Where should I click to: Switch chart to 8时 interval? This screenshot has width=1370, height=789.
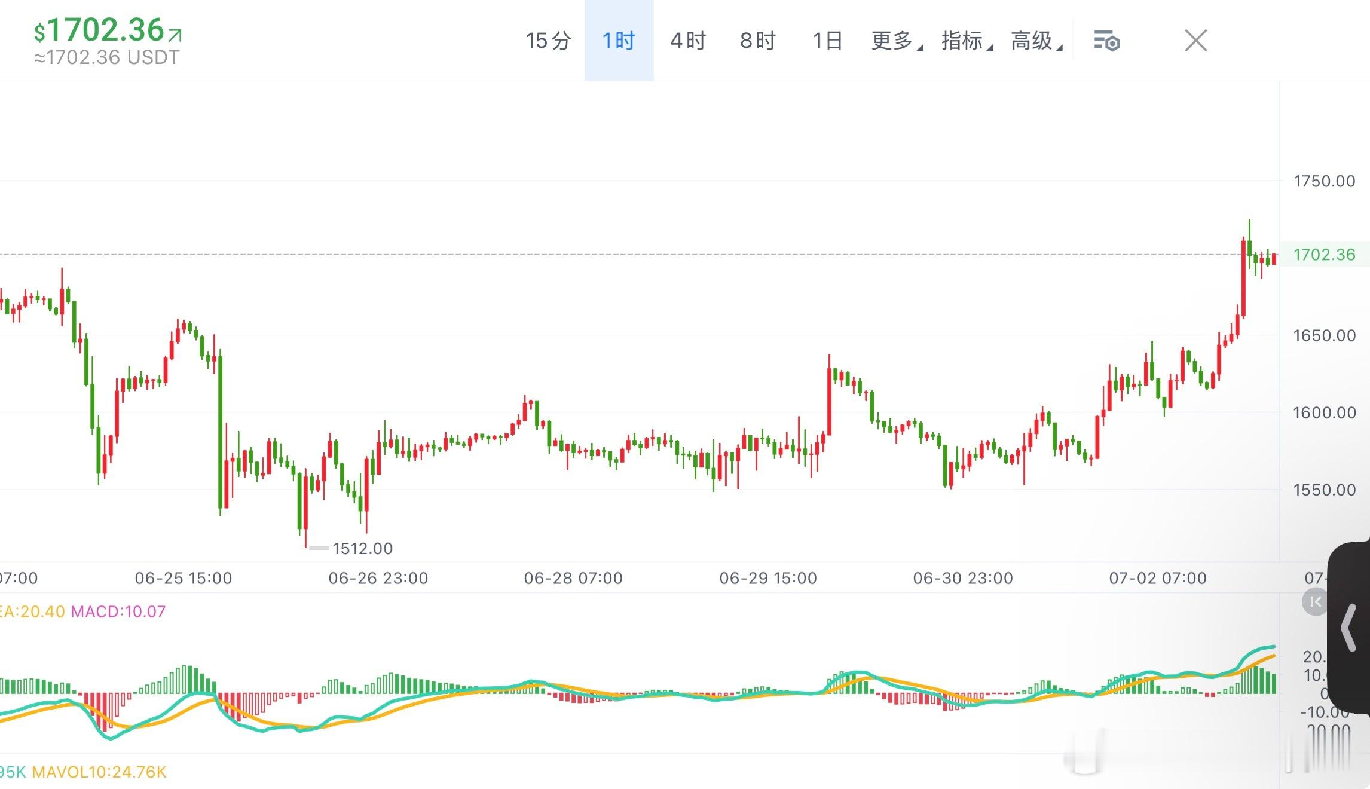click(758, 41)
